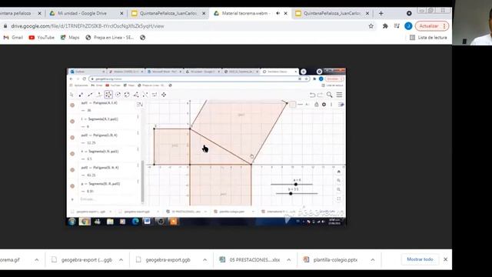Image resolution: width=492 pixels, height=277 pixels.
Task: Open GeoGebra hamburger main menu
Action: 339,95
